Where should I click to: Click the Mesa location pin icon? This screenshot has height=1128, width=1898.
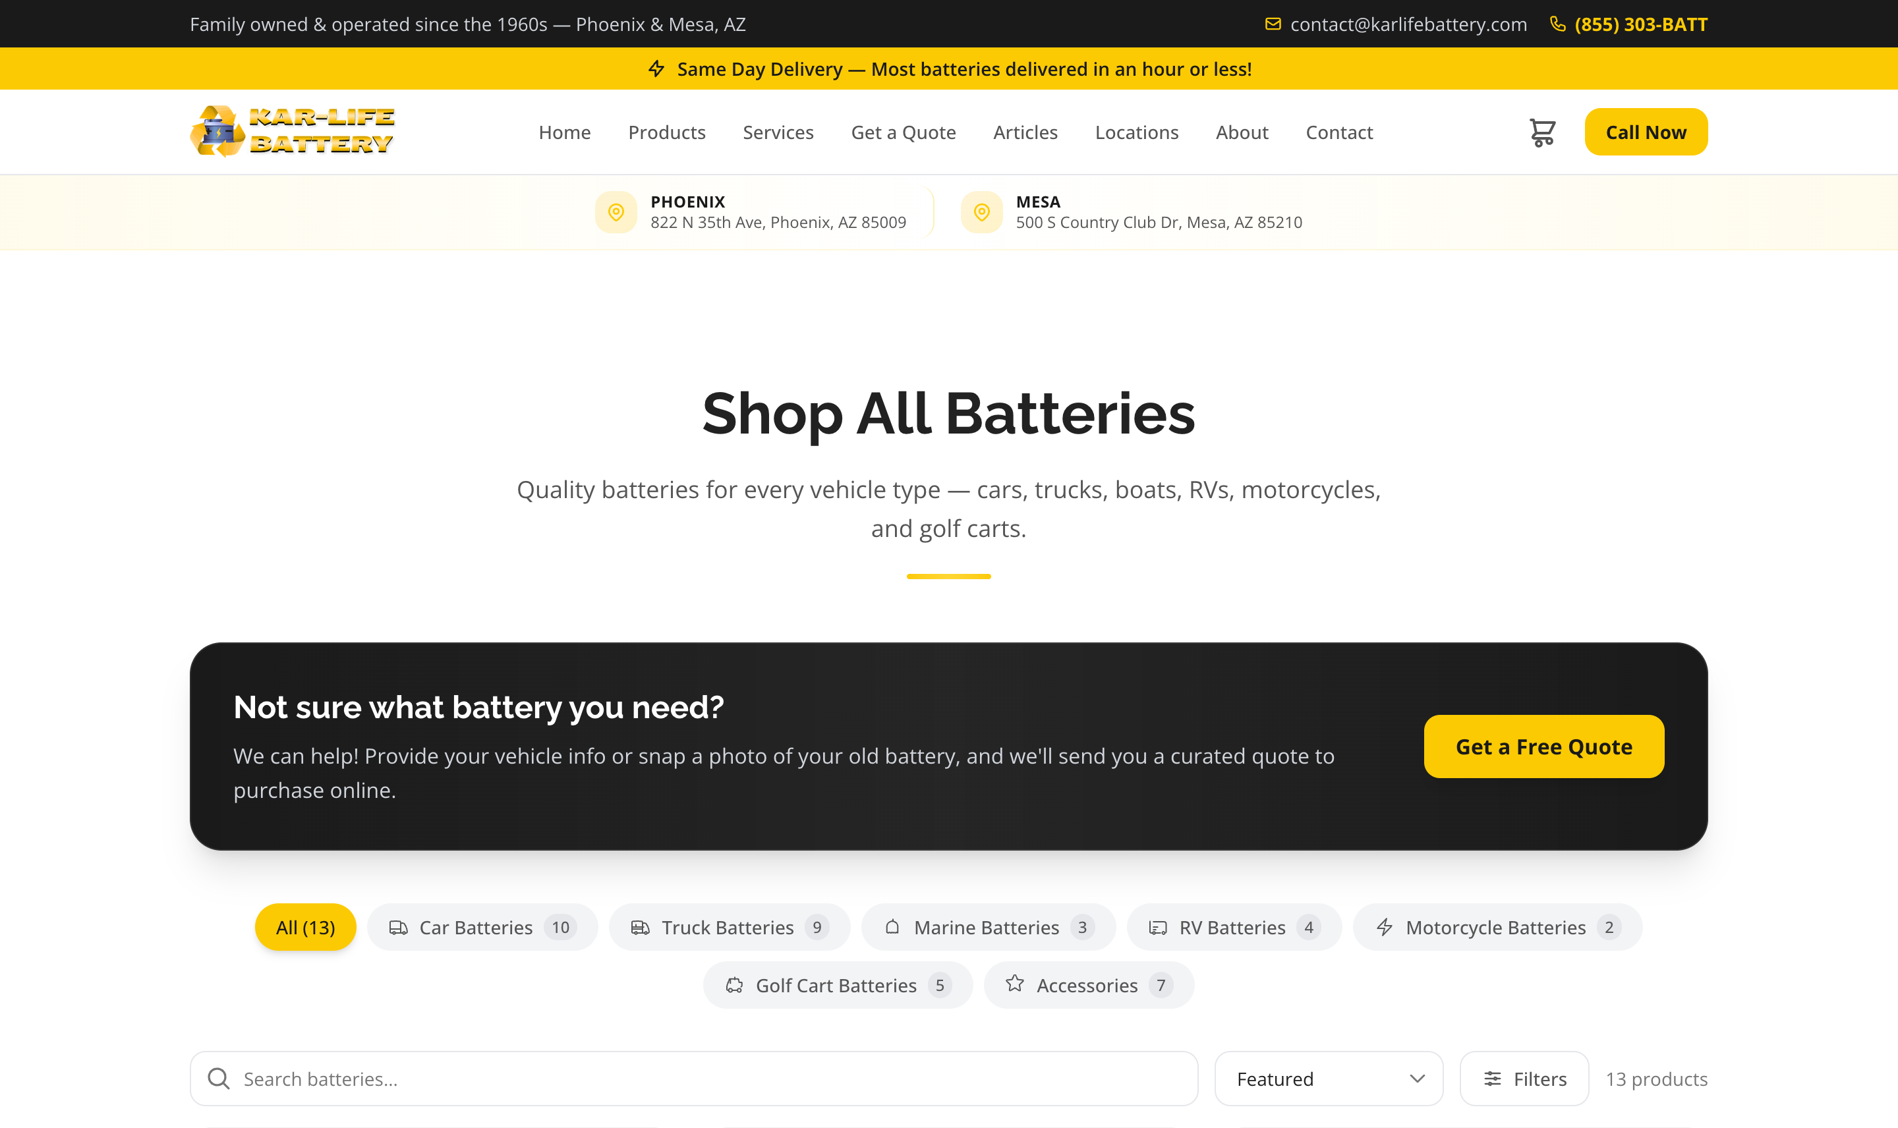click(x=981, y=212)
